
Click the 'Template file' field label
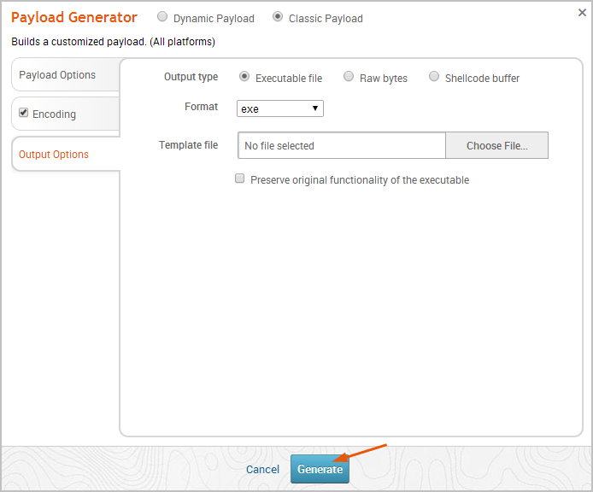pos(188,145)
